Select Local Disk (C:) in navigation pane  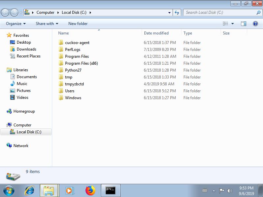[x=26, y=132]
